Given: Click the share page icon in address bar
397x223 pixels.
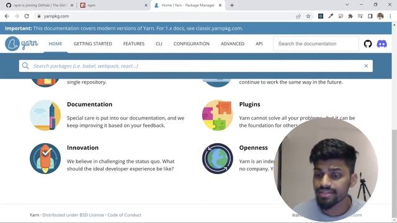Looking at the screenshot, I should (298, 16).
